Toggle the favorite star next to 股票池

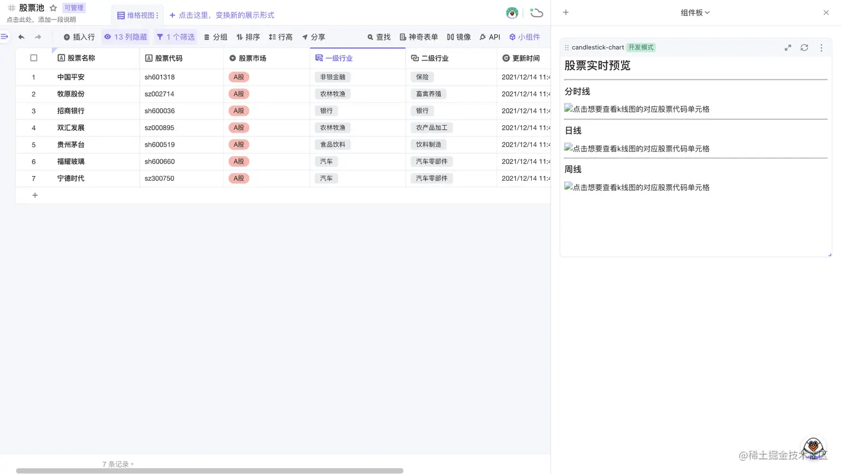(53, 8)
